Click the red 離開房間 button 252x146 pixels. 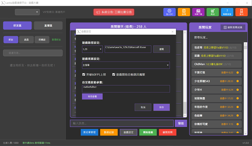pos(168,132)
